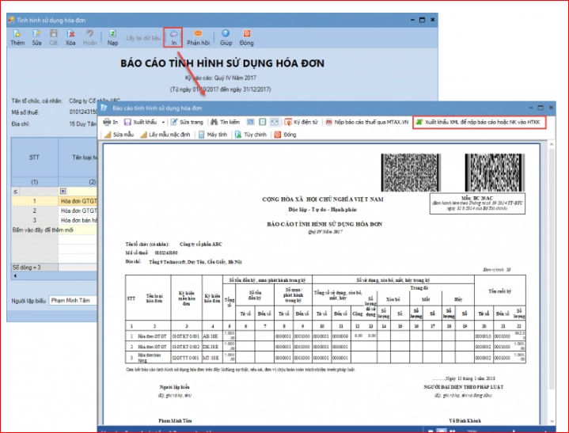The image size is (569, 433).
Task: Expand the Xuất khẩu dropdown arrow
Action: [x=164, y=123]
